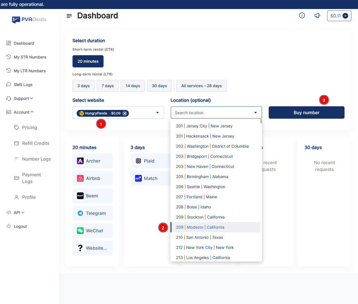Add credits using the plus icon
The height and width of the screenshot is (304, 358).
(345, 16)
